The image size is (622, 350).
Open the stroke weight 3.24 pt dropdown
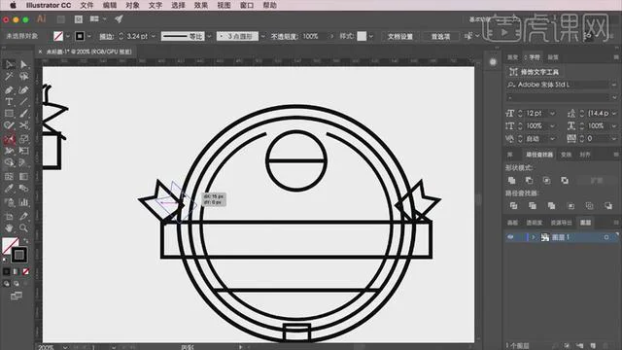(x=154, y=36)
